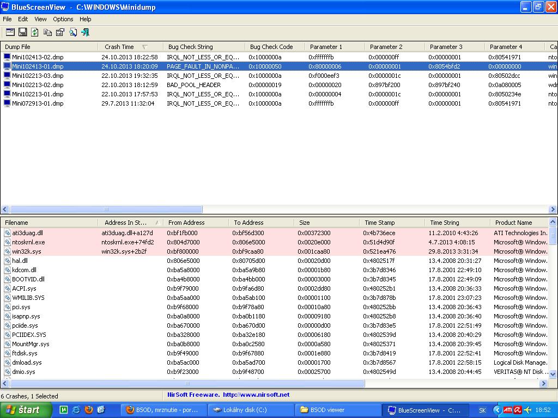
Task: Open Properties via the toolbar icon
Action: coord(60,33)
